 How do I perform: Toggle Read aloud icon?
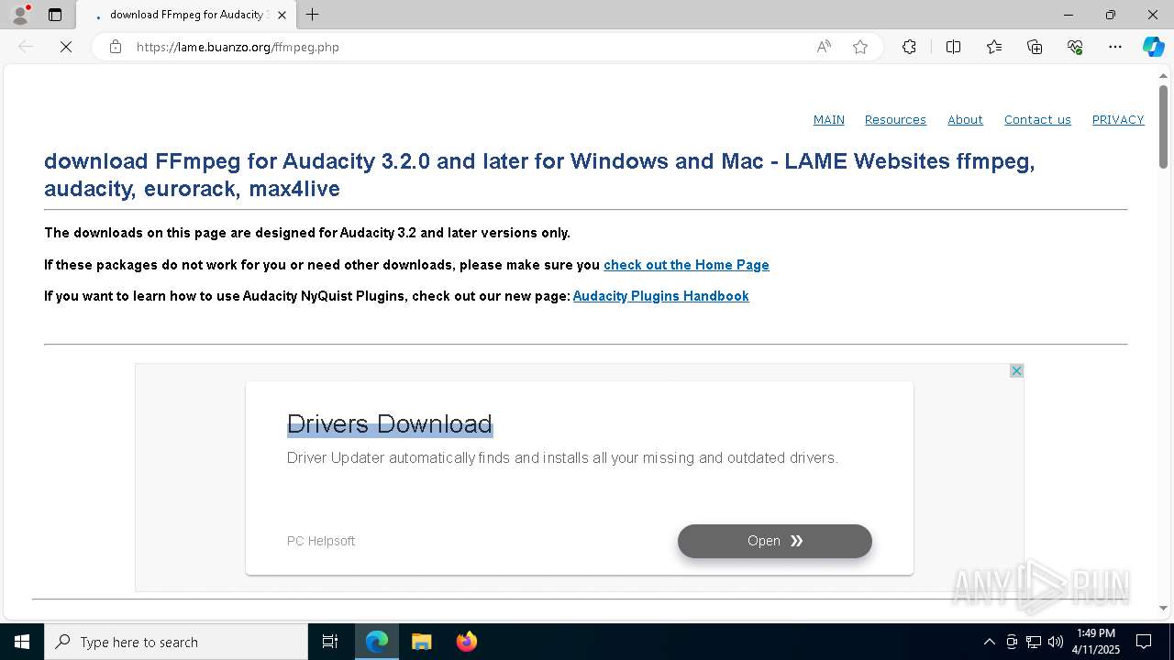pyautogui.click(x=824, y=47)
